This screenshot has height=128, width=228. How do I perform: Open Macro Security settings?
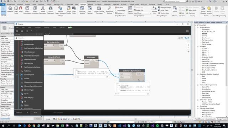[x=209, y=10]
